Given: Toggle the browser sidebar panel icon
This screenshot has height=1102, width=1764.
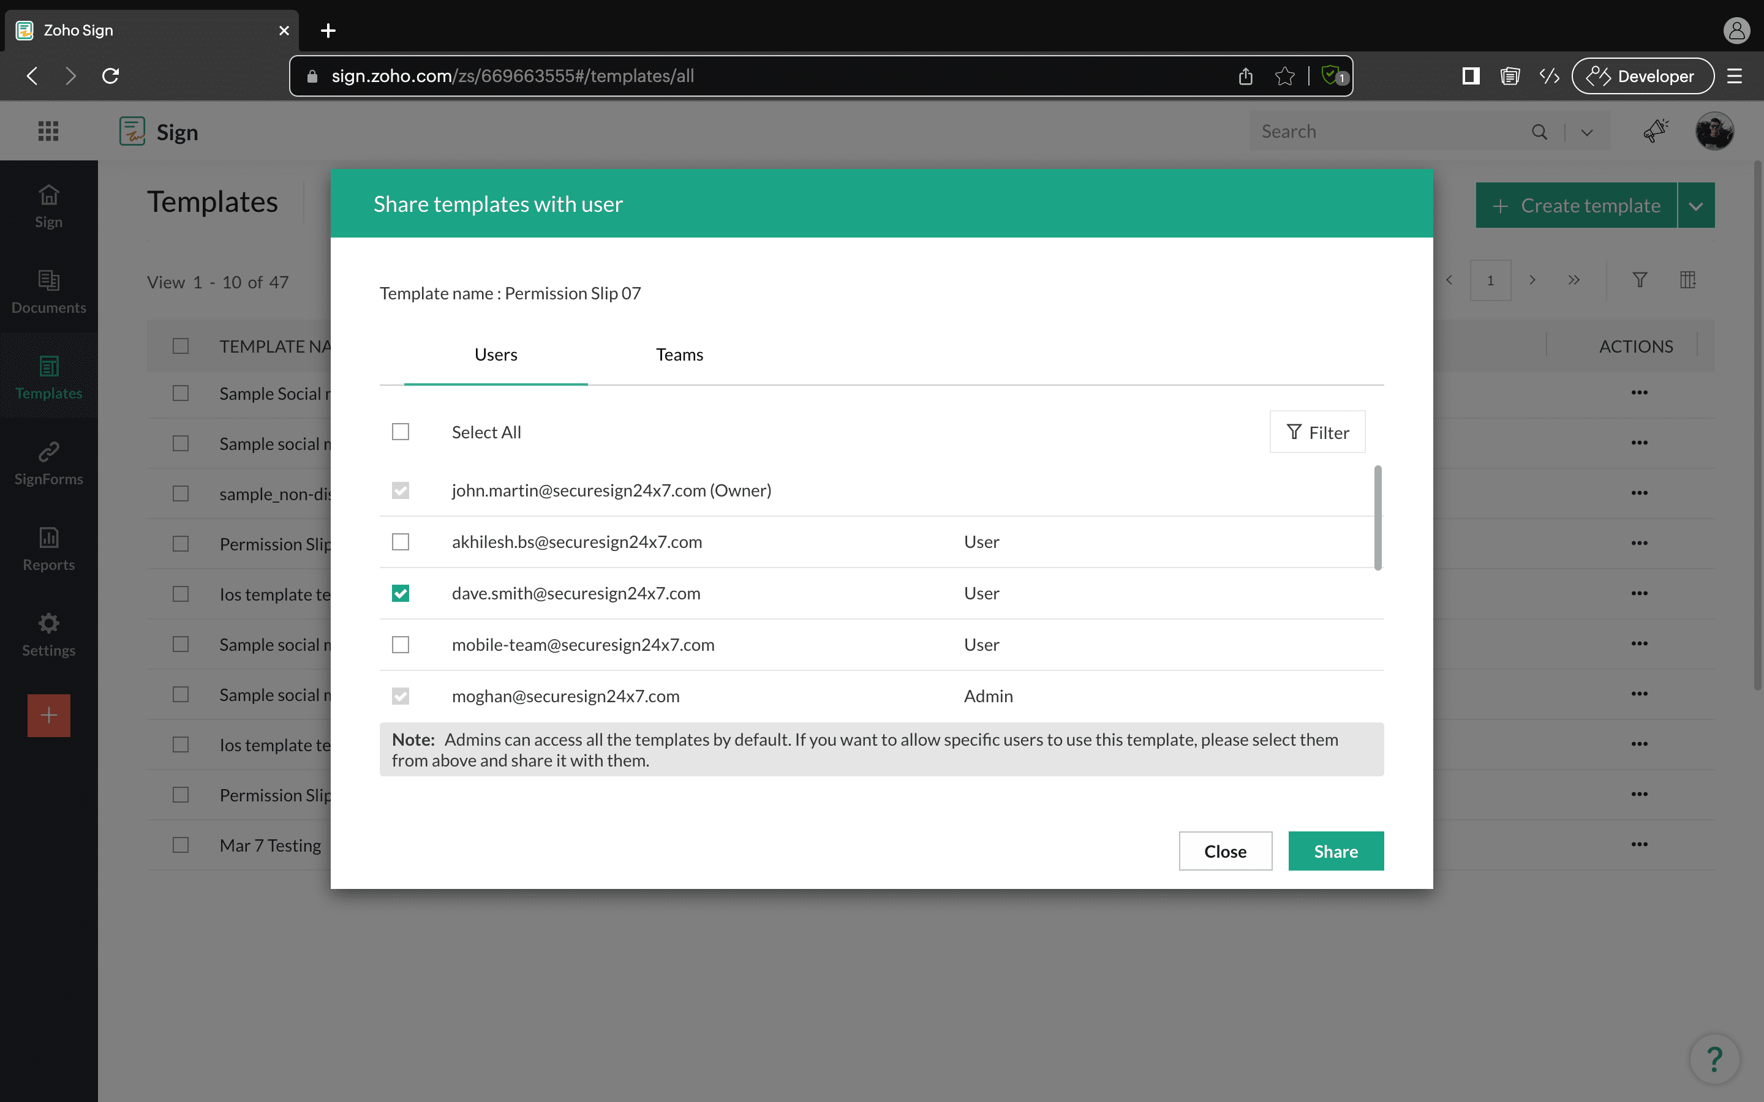Looking at the screenshot, I should pyautogui.click(x=1471, y=76).
